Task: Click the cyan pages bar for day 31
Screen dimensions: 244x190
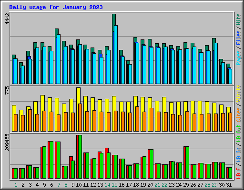Action: coord(230,76)
